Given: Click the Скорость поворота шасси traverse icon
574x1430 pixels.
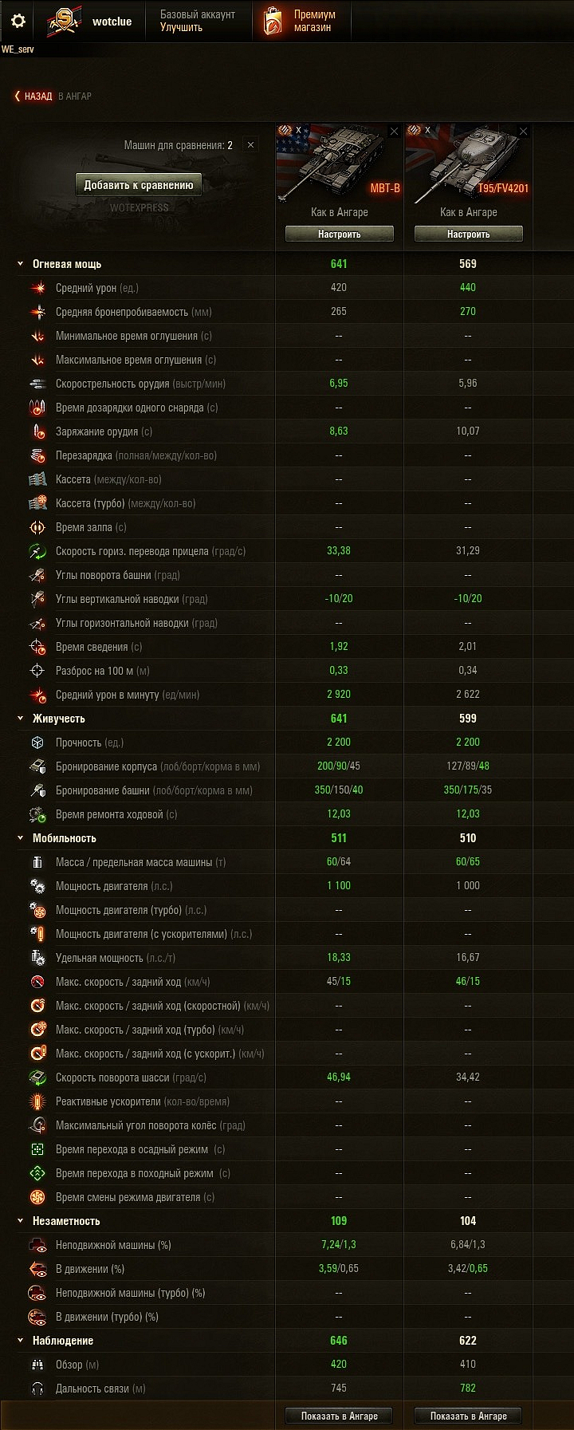Looking at the screenshot, I should click(37, 1077).
